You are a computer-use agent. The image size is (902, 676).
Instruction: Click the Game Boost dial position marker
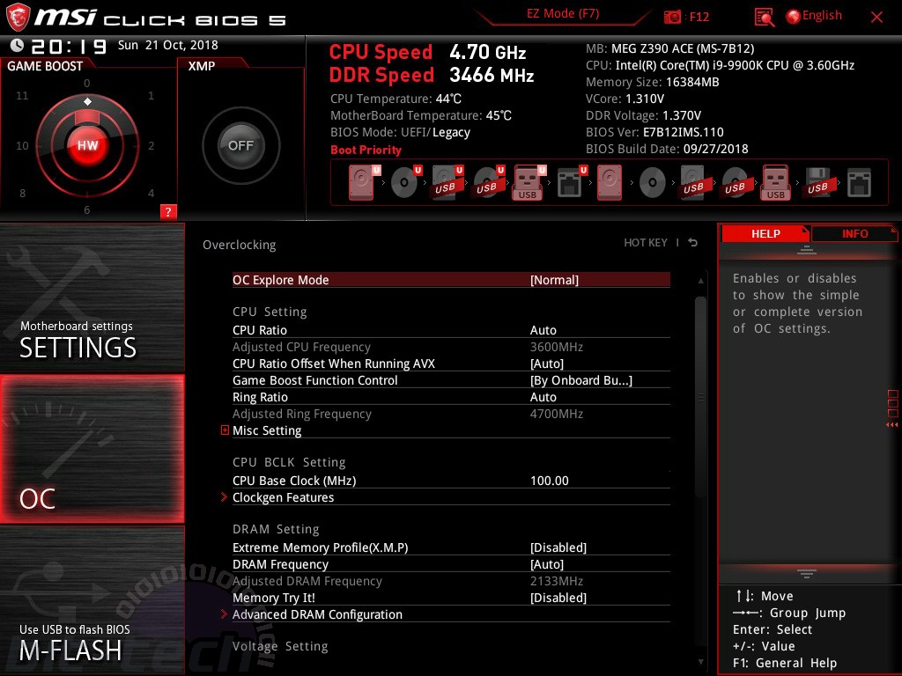[87, 102]
